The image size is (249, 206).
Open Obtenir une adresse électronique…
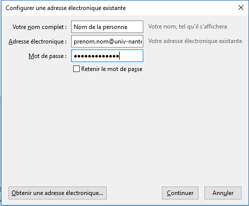[x=58, y=193]
